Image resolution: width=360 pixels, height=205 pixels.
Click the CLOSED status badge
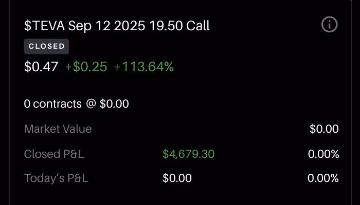point(46,47)
